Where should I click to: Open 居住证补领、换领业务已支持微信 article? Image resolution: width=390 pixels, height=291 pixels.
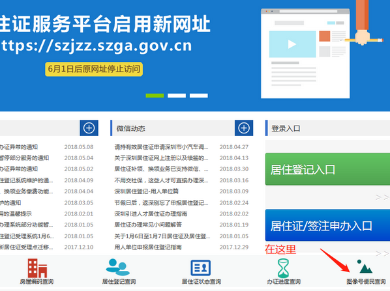[161, 169]
